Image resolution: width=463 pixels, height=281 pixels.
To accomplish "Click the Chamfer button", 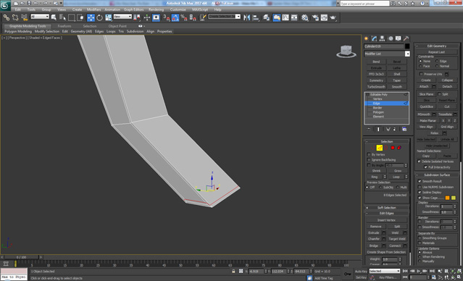I will (374, 239).
